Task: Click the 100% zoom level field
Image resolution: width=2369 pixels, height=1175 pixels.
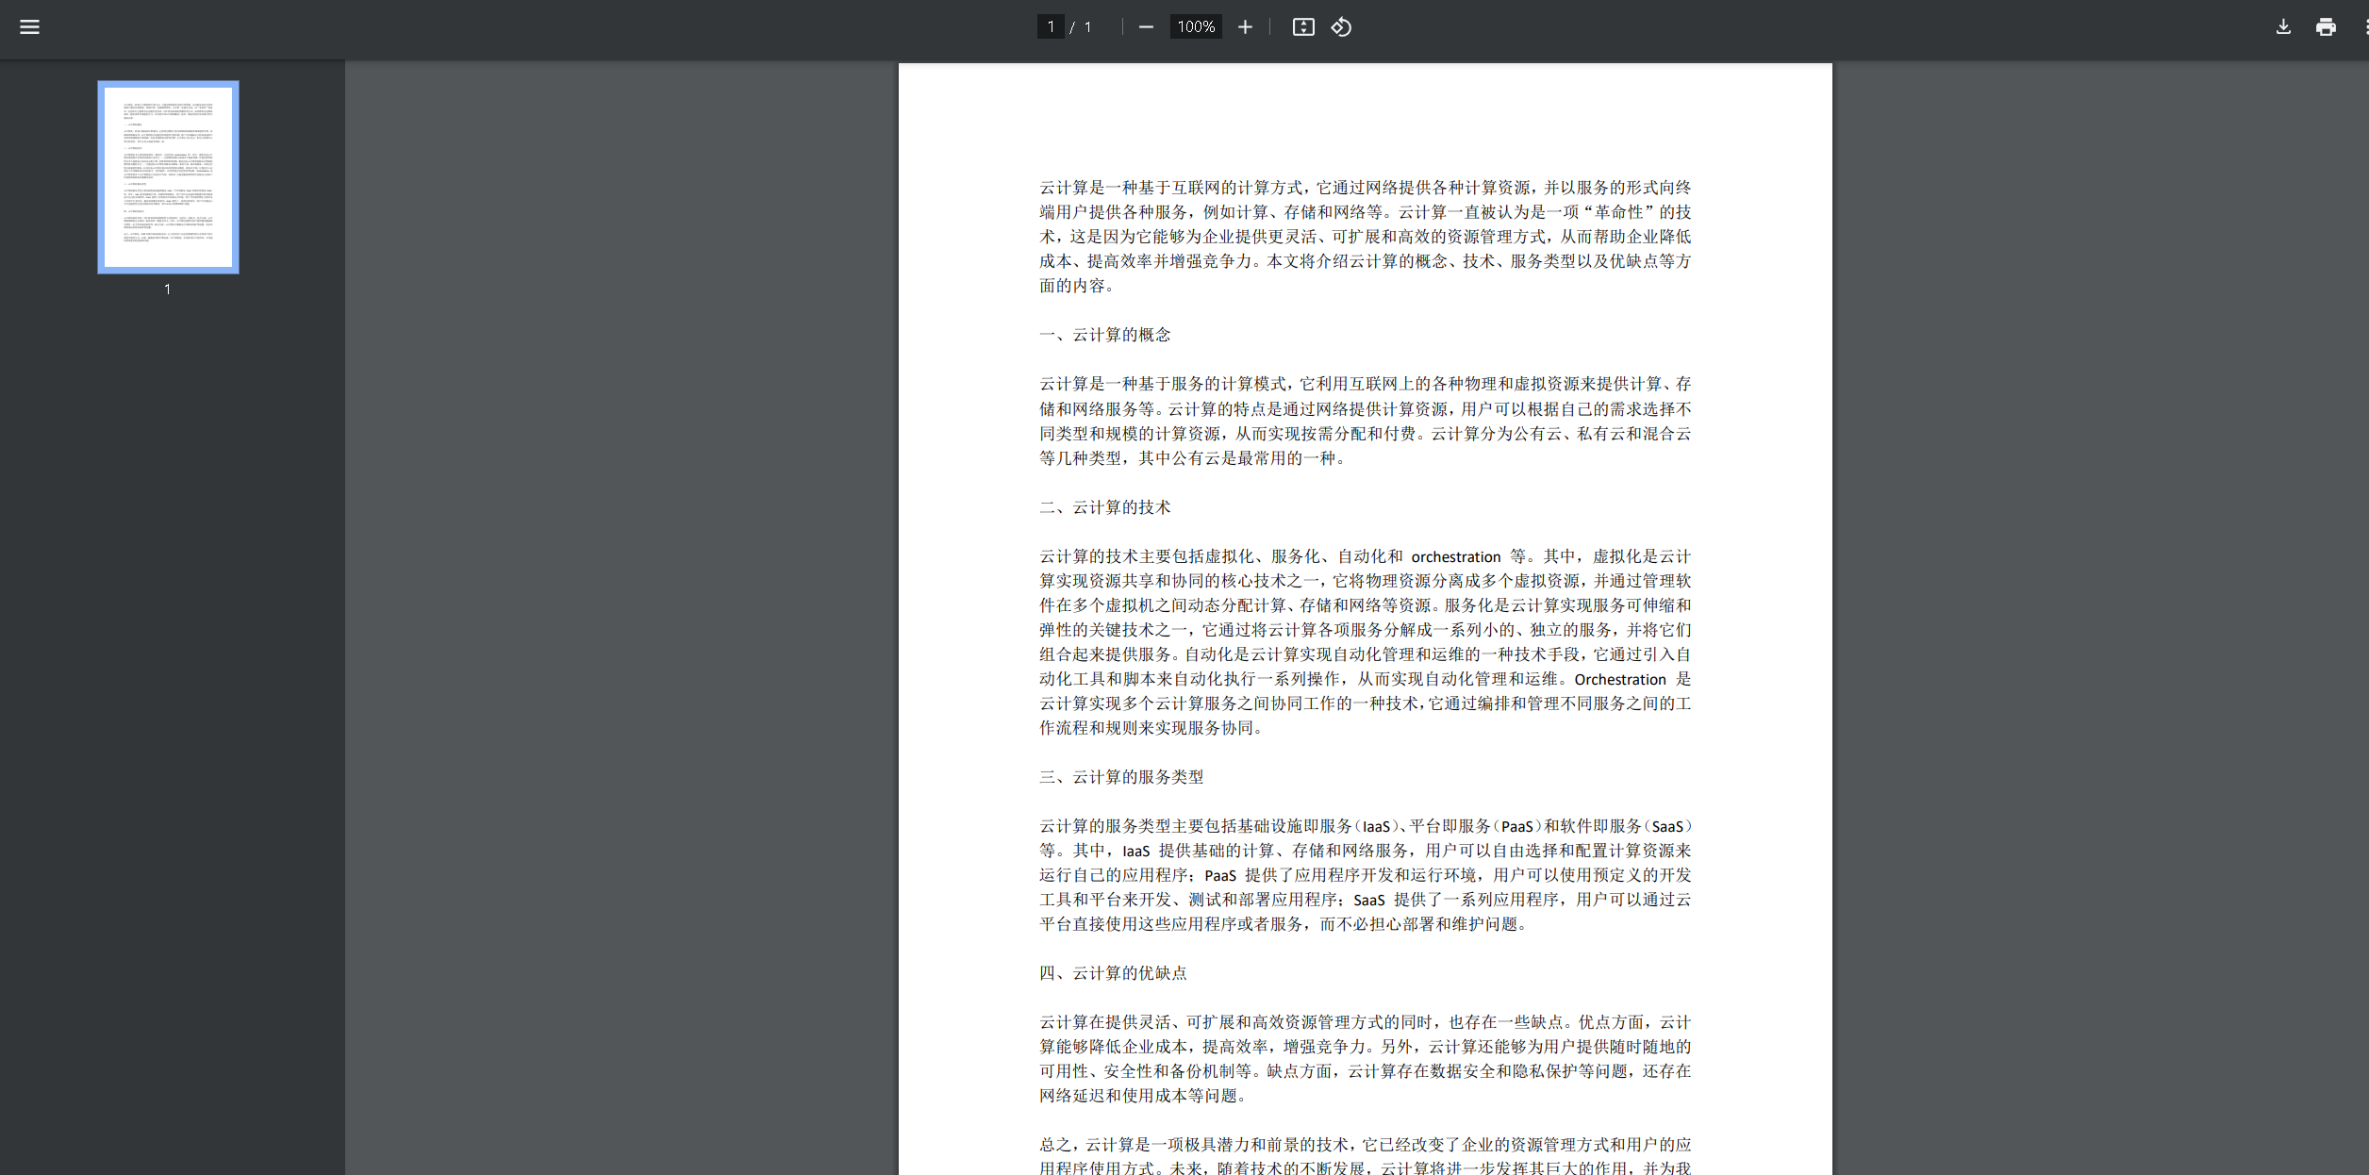Action: pos(1196,26)
